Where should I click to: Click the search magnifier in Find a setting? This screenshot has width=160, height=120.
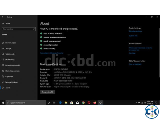pos(34,29)
